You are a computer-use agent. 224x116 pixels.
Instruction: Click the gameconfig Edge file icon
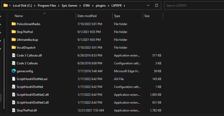click(14, 71)
